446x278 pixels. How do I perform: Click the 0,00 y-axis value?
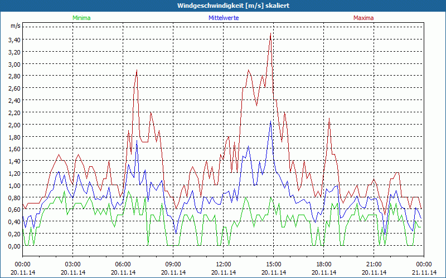click(x=14, y=246)
